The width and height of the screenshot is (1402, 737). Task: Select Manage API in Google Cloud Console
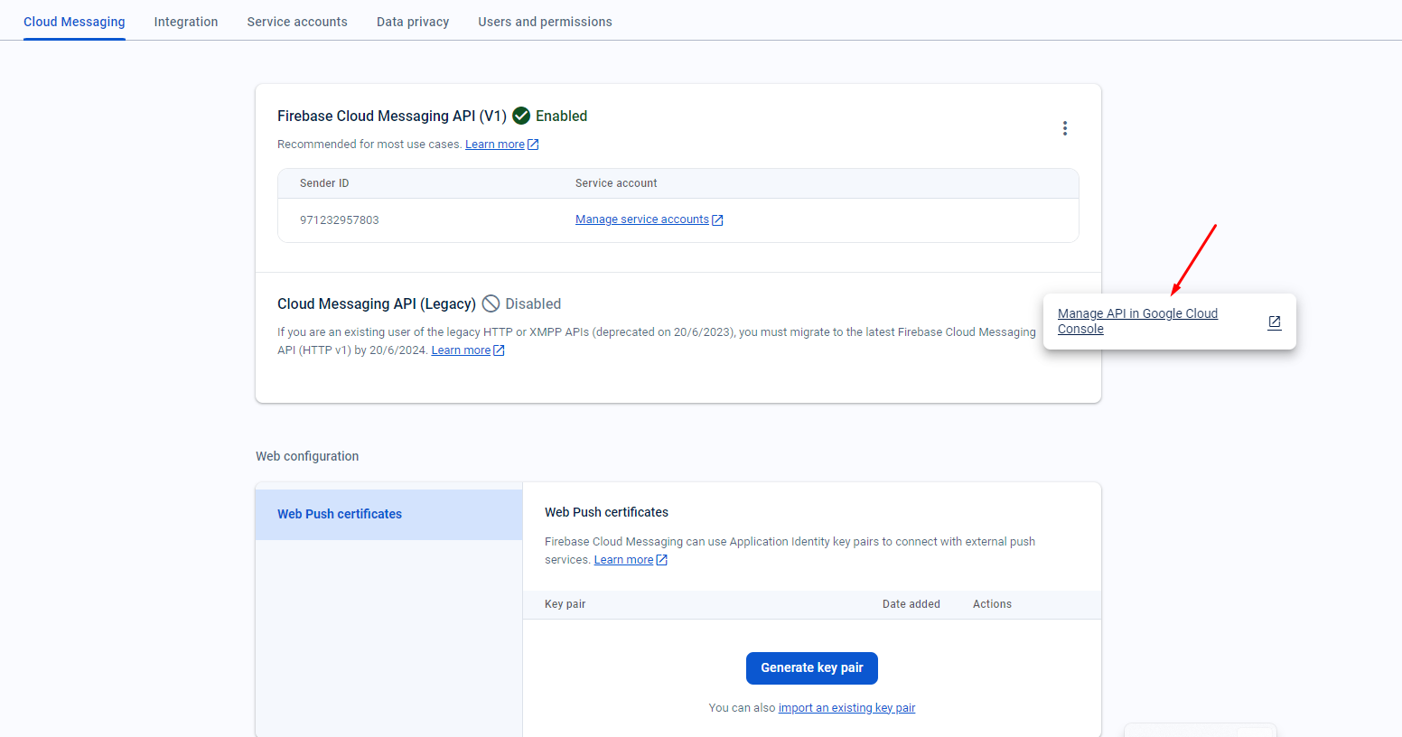coord(1137,321)
